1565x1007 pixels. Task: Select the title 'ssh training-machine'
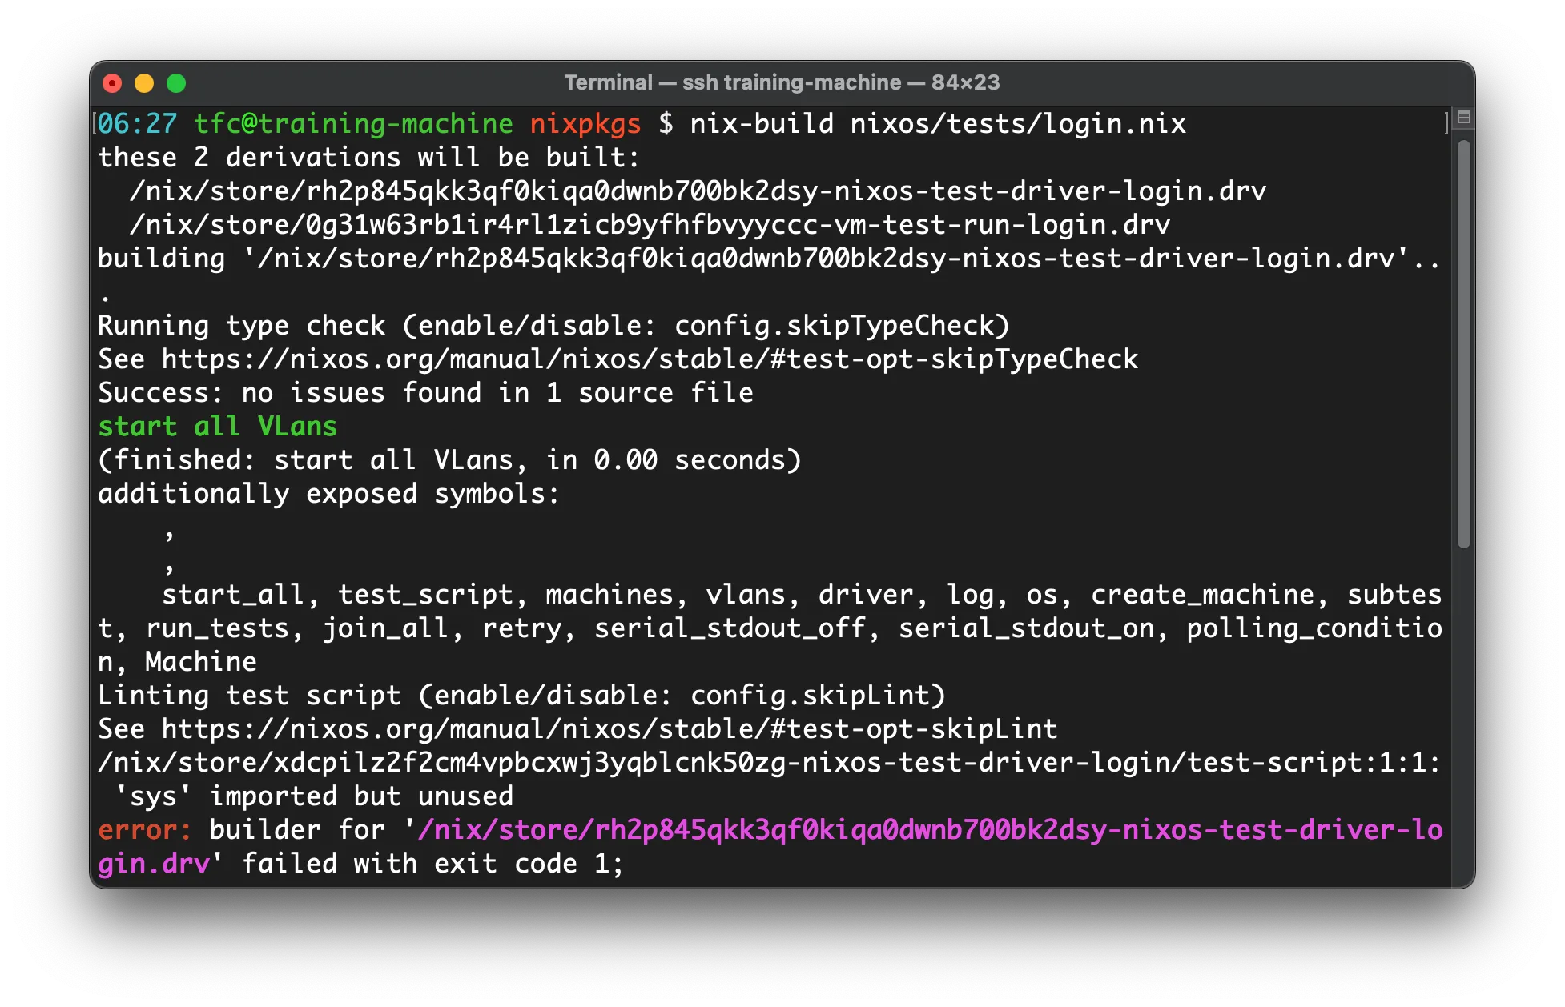coord(791,82)
